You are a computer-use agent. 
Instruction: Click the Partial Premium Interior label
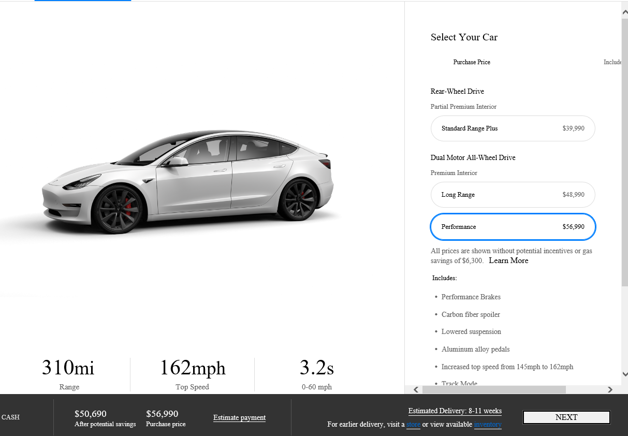pos(463,107)
